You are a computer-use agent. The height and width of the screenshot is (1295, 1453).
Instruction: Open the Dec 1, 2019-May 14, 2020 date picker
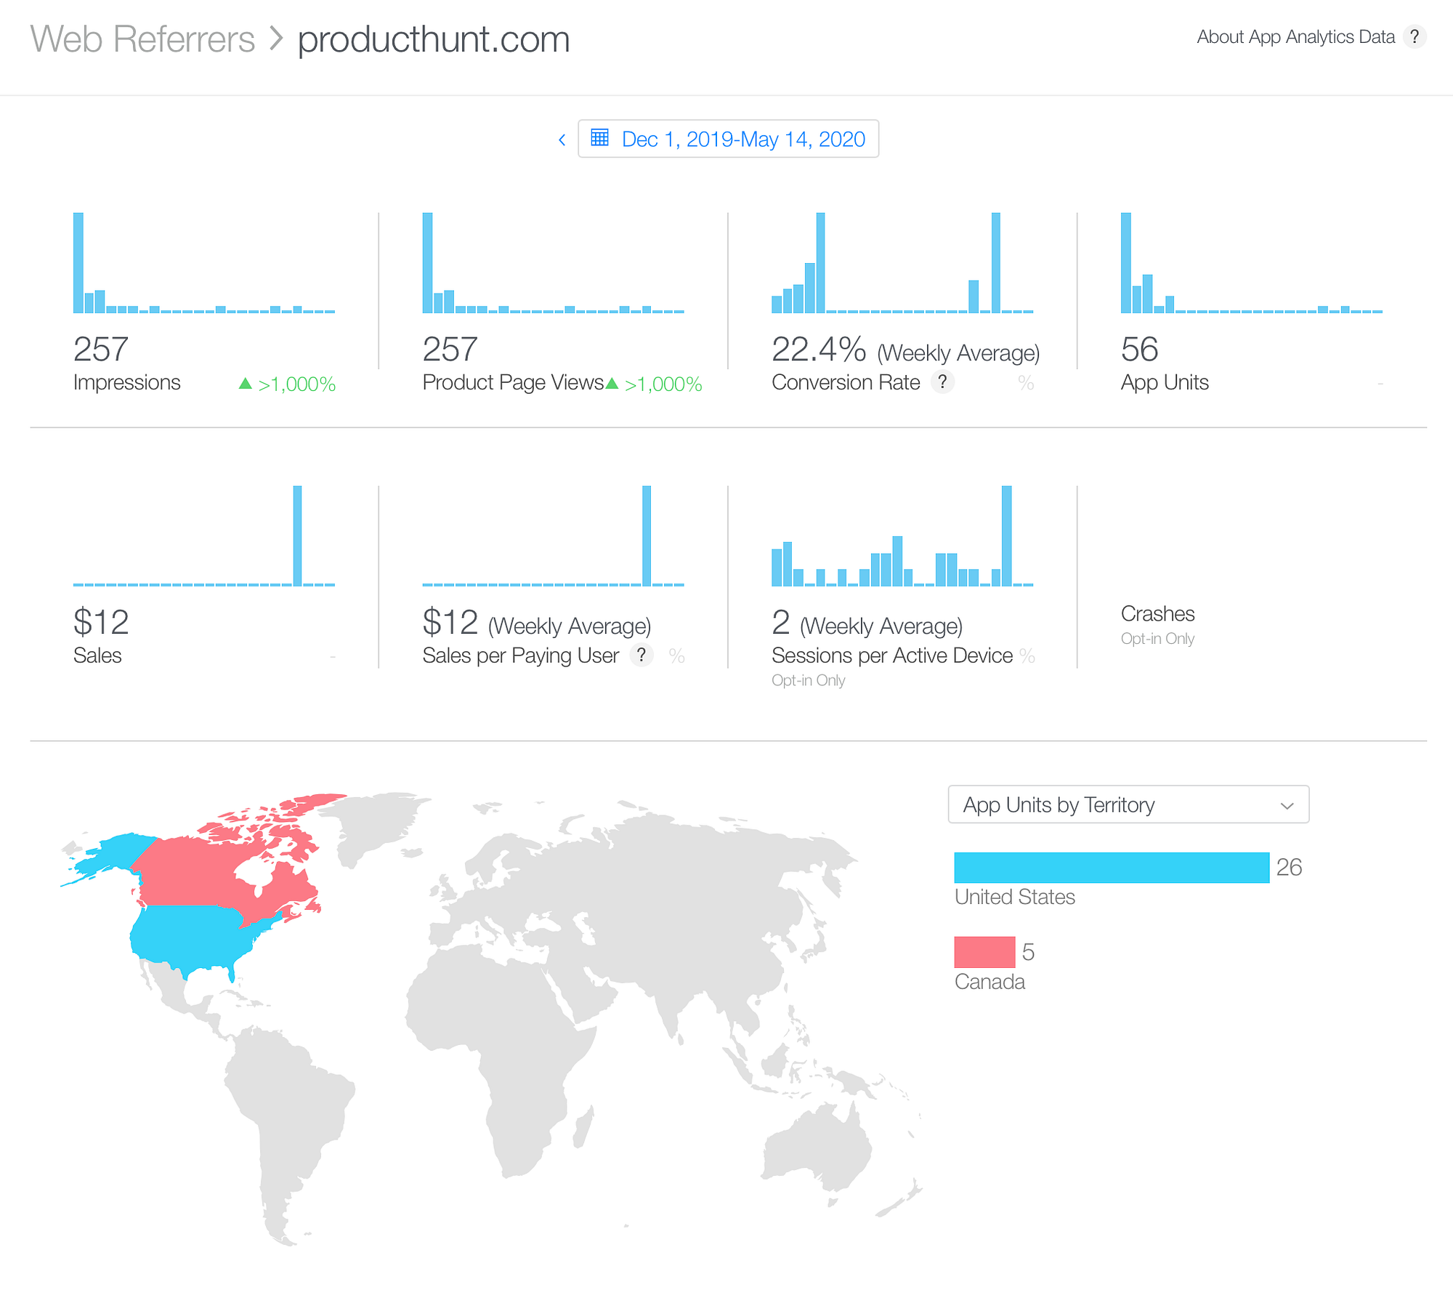tap(742, 139)
